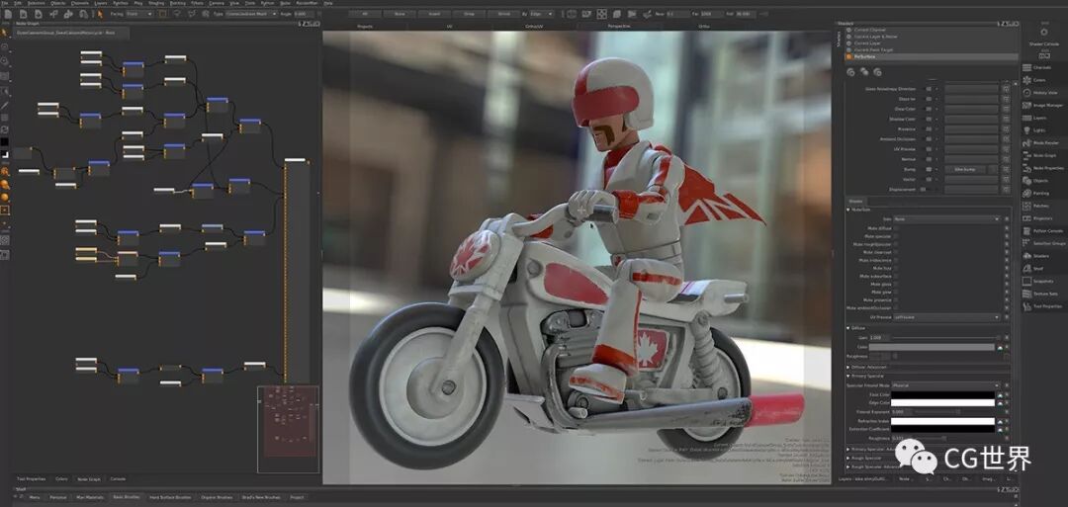Expand the Diffuse Advanced section
Image resolution: width=1068 pixels, height=507 pixels.
click(848, 366)
